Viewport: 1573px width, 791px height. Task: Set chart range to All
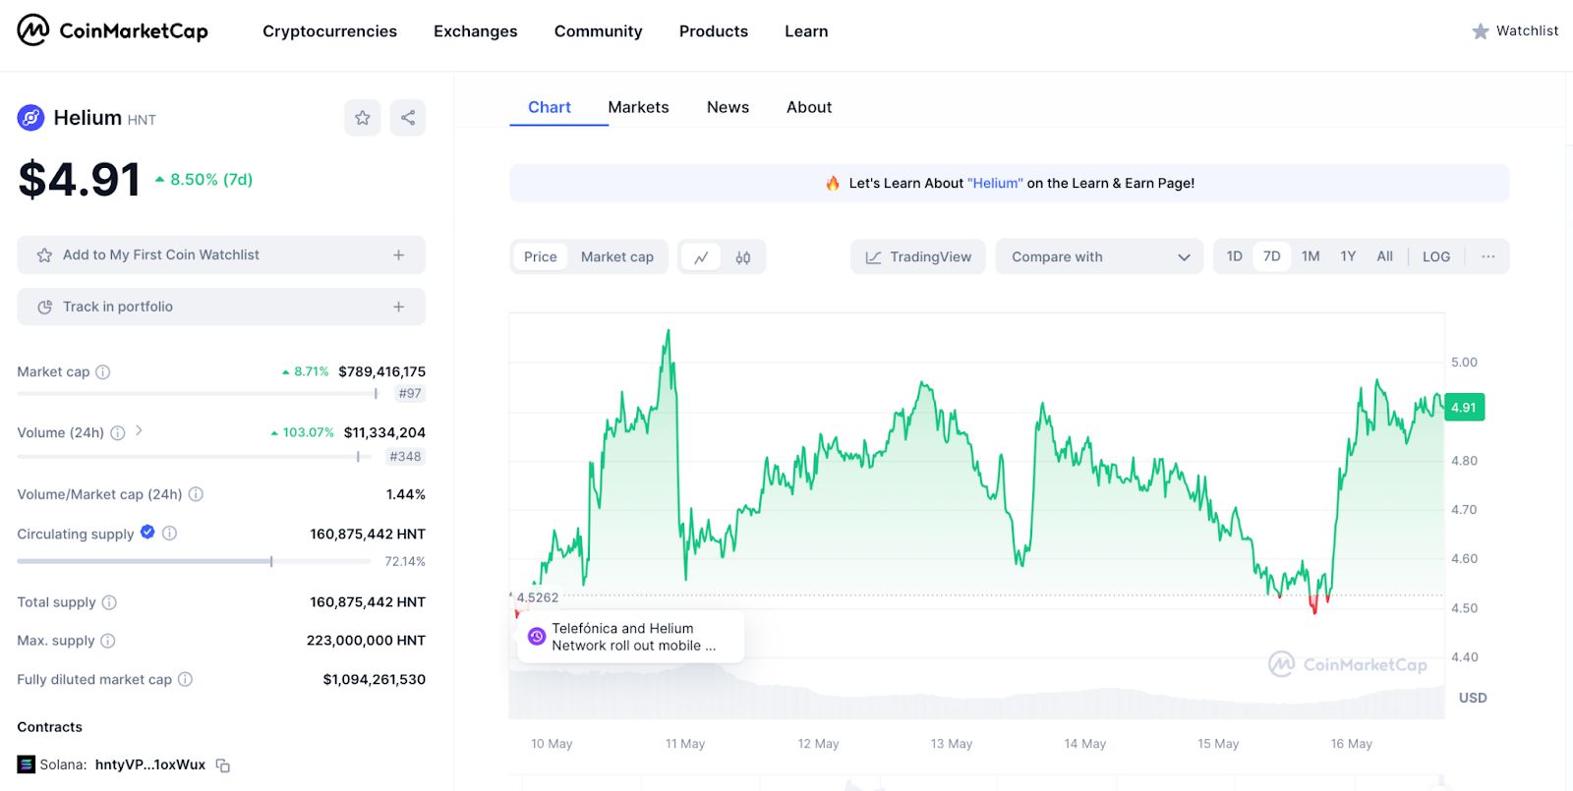click(1385, 256)
